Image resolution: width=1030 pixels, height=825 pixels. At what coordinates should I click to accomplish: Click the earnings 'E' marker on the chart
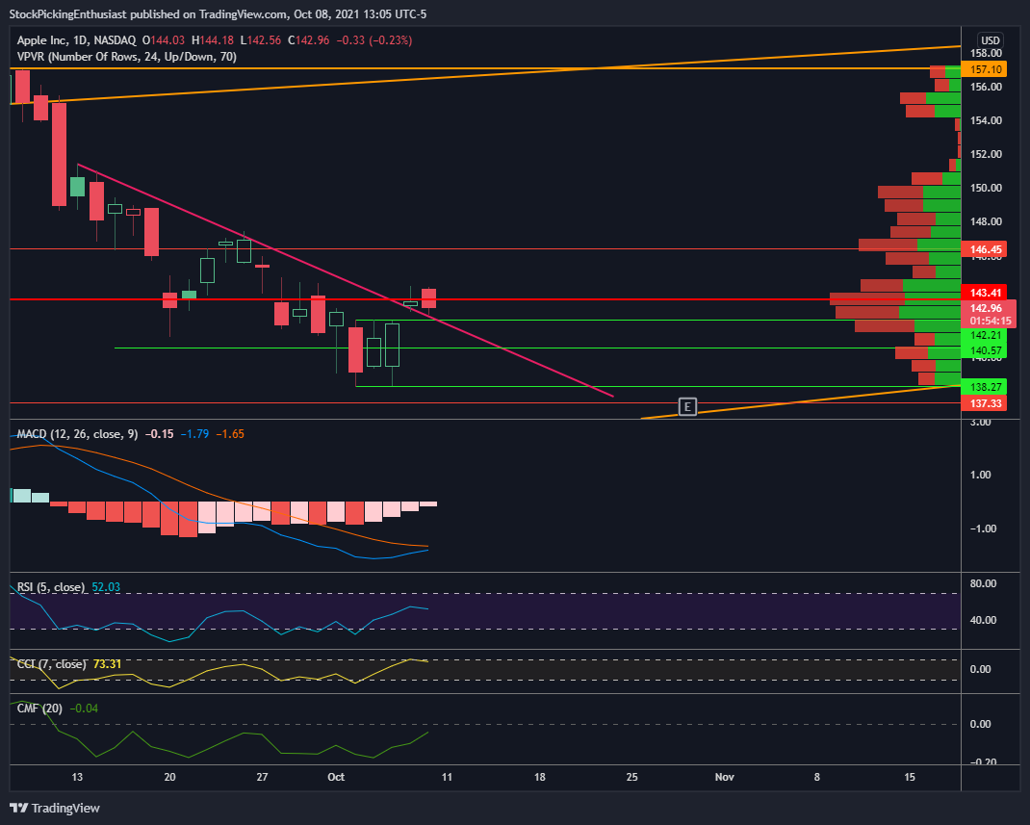click(687, 406)
